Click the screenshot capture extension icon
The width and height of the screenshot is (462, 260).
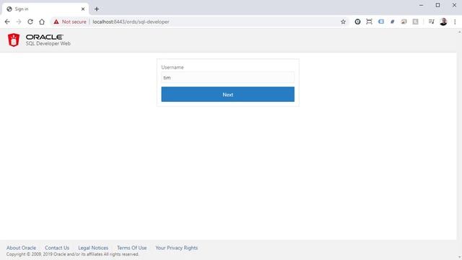(x=369, y=22)
